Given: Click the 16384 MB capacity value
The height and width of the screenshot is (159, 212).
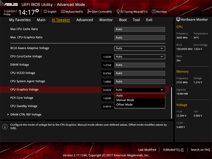Looking at the screenshot, I should click(x=182, y=94).
